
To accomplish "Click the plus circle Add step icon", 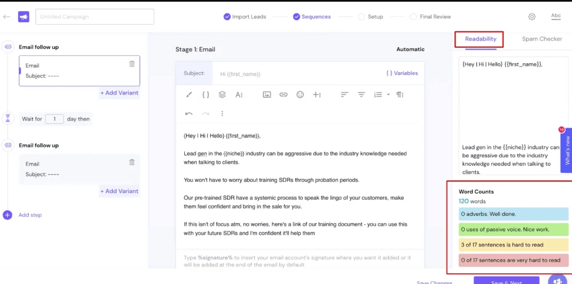I will point(7,215).
